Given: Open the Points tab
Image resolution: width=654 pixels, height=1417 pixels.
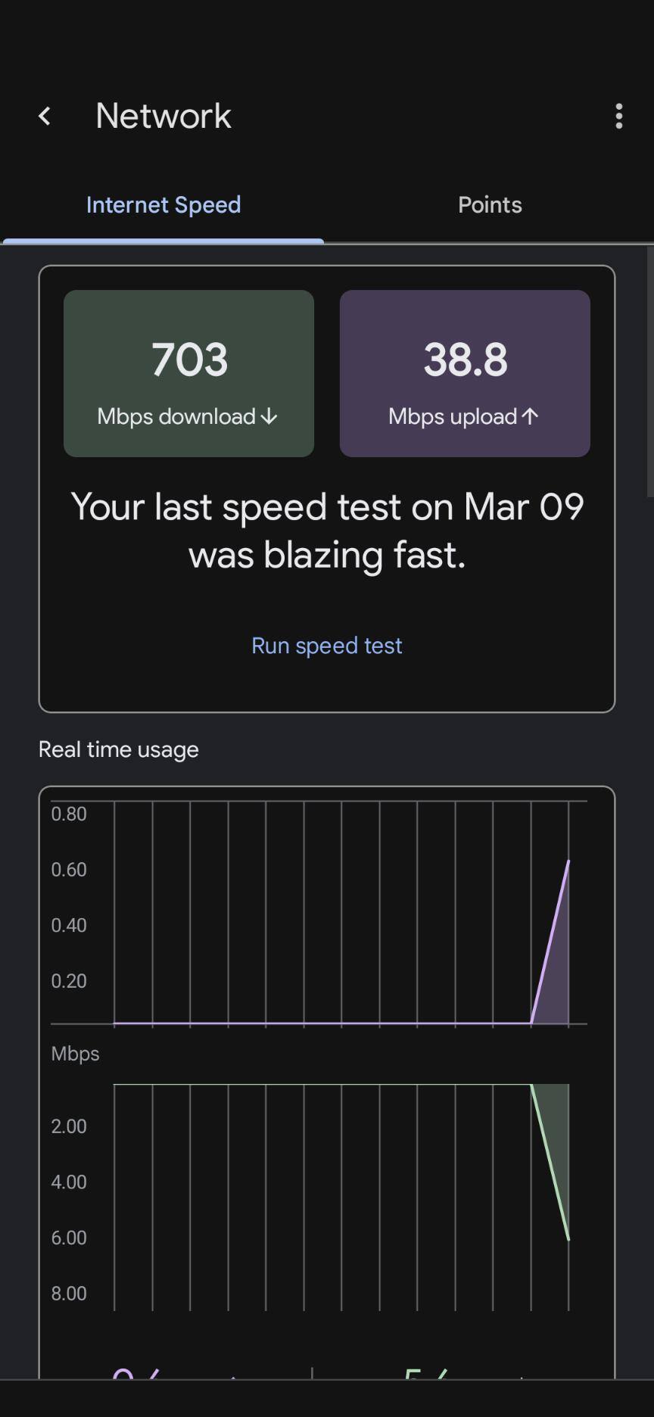Looking at the screenshot, I should coord(490,205).
